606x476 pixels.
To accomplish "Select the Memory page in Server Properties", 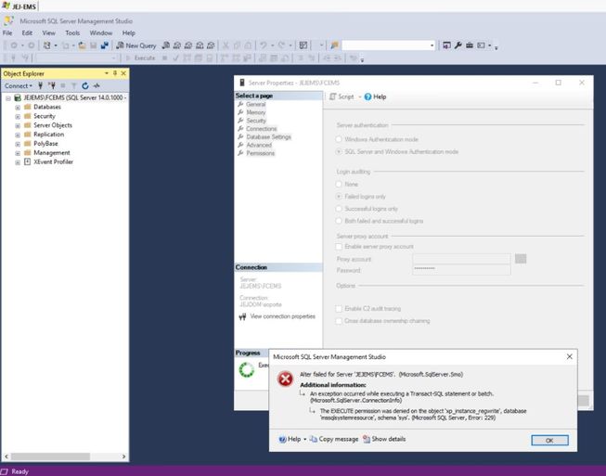I will point(256,112).
